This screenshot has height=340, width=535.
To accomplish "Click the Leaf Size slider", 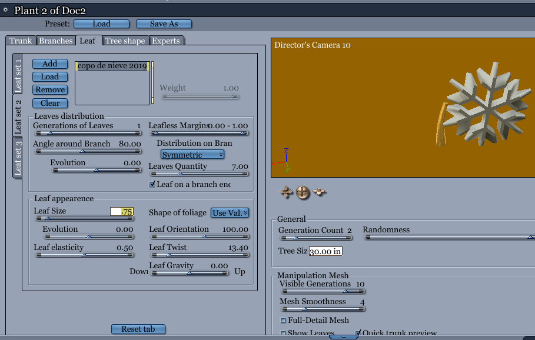I will click(x=84, y=218).
